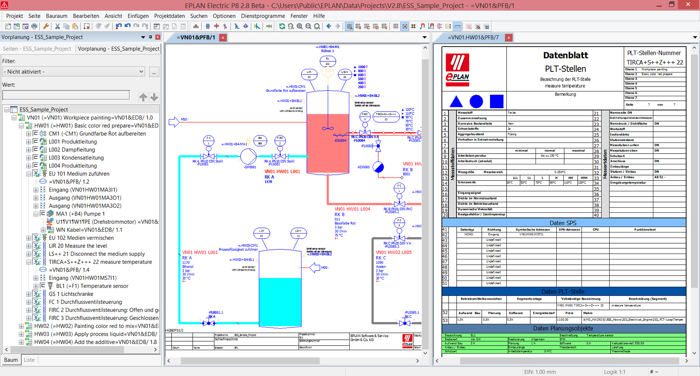The height and width of the screenshot is (376, 700).
Task: Undo the last action
Action: pos(119,26)
